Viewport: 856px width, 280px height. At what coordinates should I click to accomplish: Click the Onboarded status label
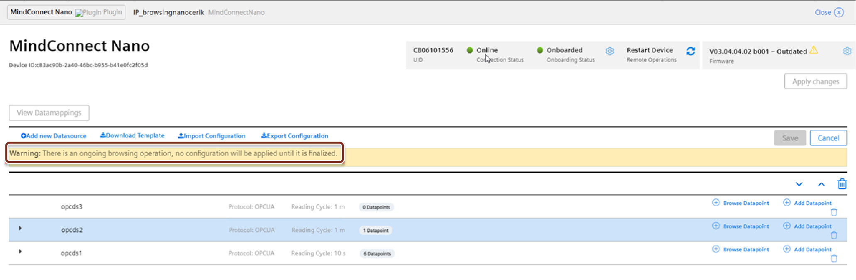565,50
